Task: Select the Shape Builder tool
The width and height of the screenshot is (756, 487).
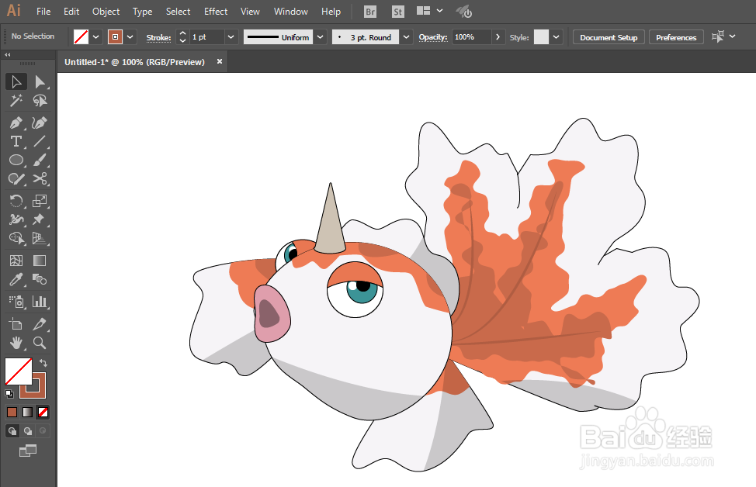Action: 16,238
